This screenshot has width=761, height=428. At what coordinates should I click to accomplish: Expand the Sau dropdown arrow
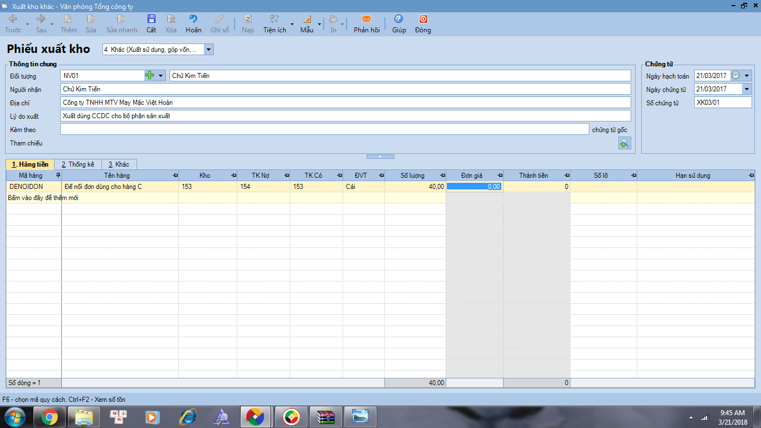52,23
